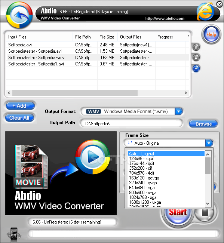Select the Softpedia.avi file row
224x243 pixels.
(97, 45)
